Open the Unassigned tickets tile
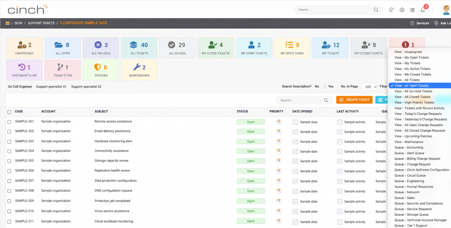451x228 pixels. click(24, 48)
